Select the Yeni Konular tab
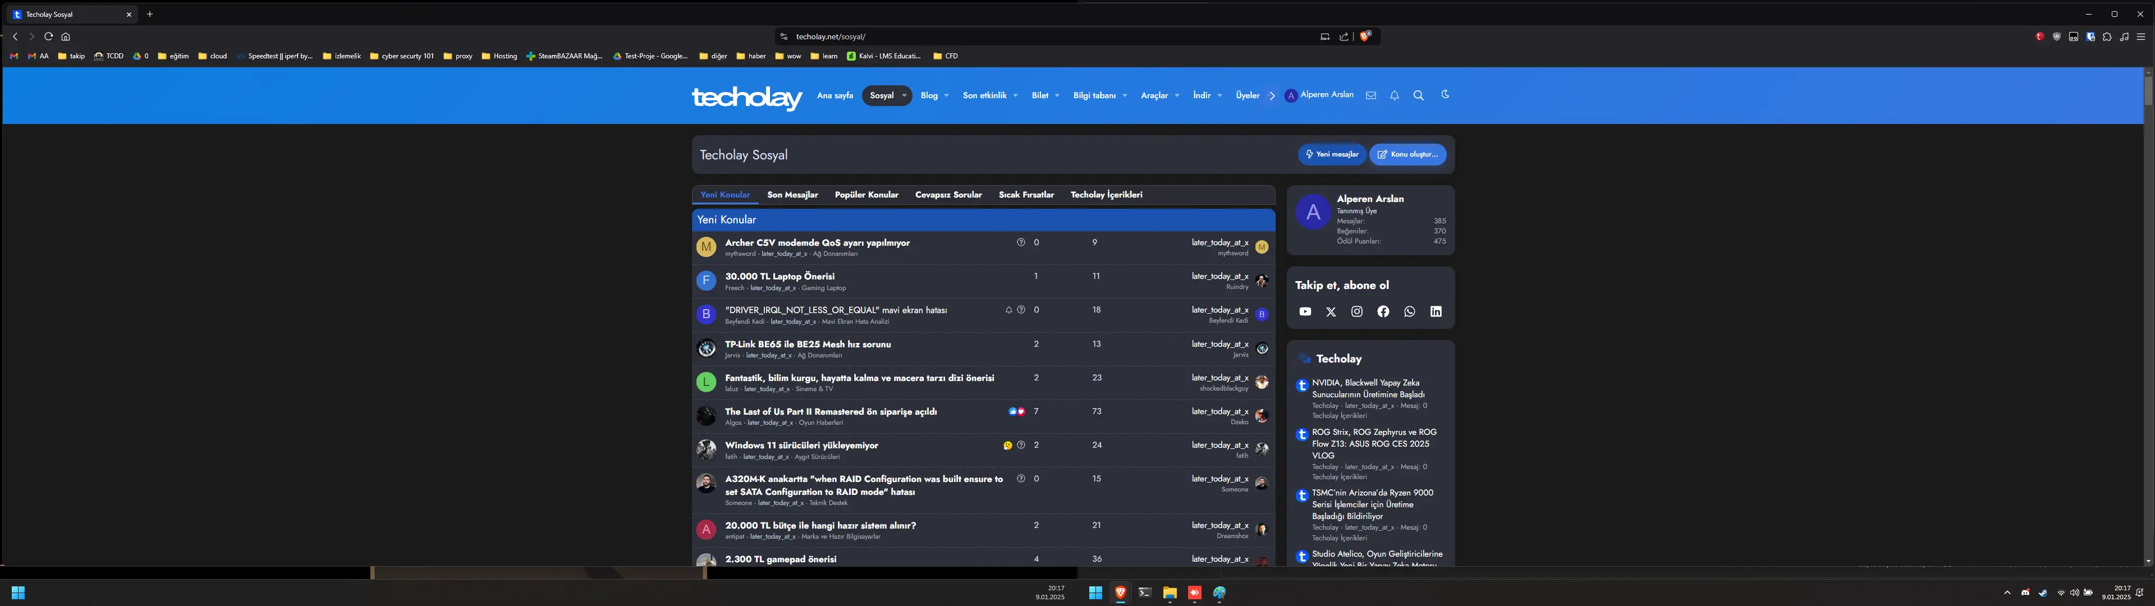This screenshot has height=606, width=2155. point(725,195)
